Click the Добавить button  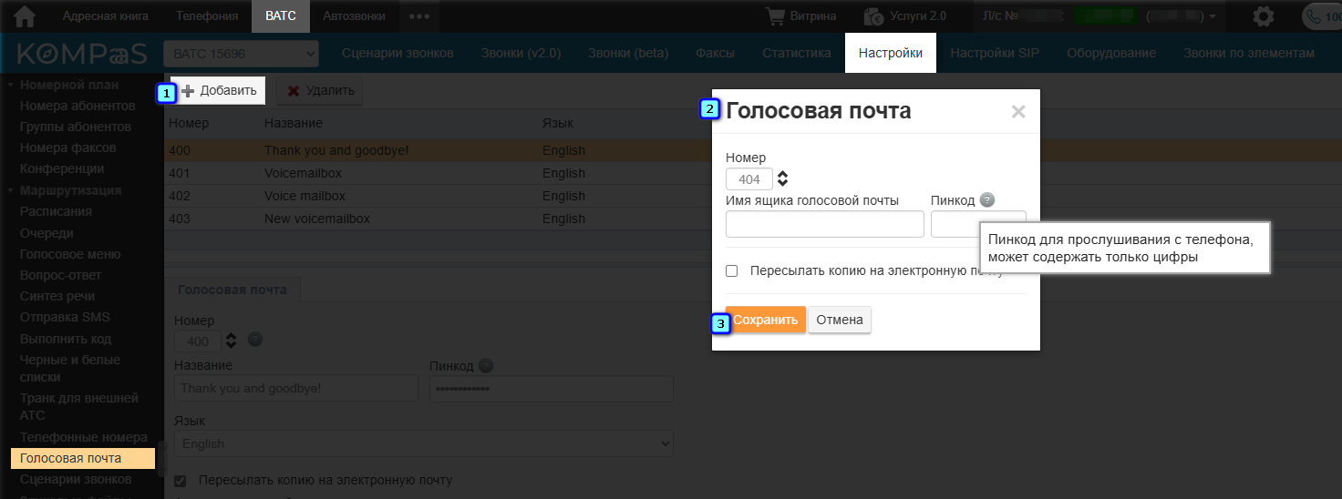tap(219, 91)
